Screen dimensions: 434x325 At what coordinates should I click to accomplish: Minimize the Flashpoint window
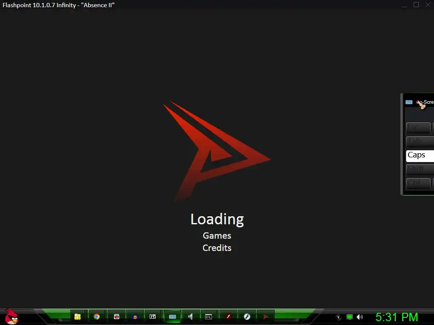click(404, 5)
